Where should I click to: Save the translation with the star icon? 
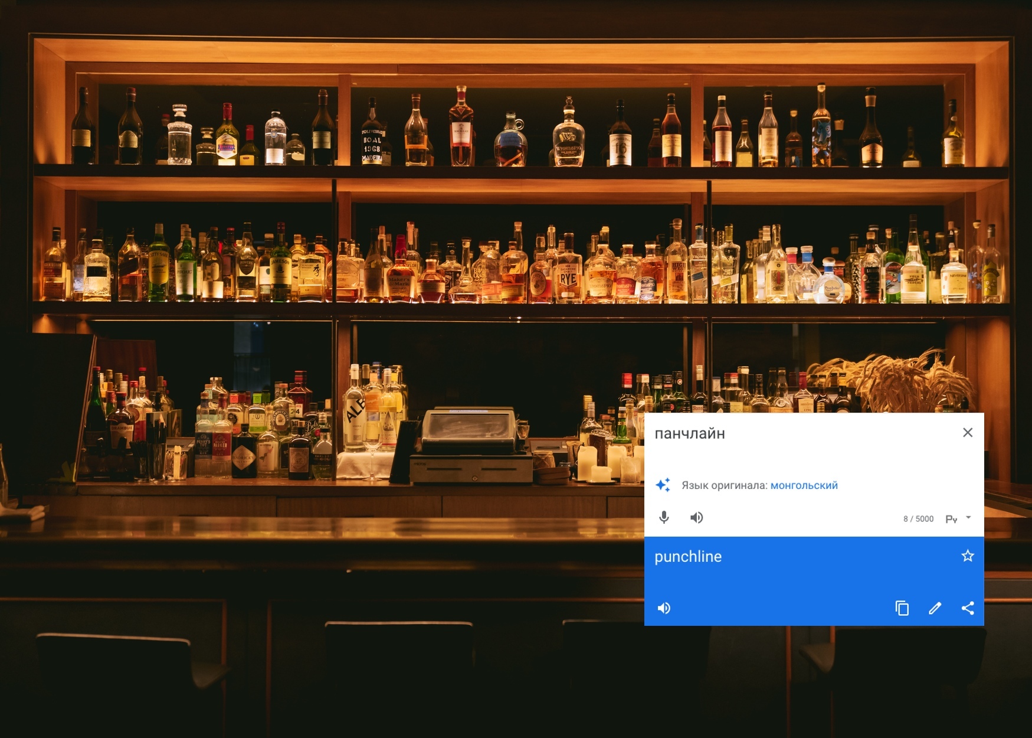tap(968, 556)
